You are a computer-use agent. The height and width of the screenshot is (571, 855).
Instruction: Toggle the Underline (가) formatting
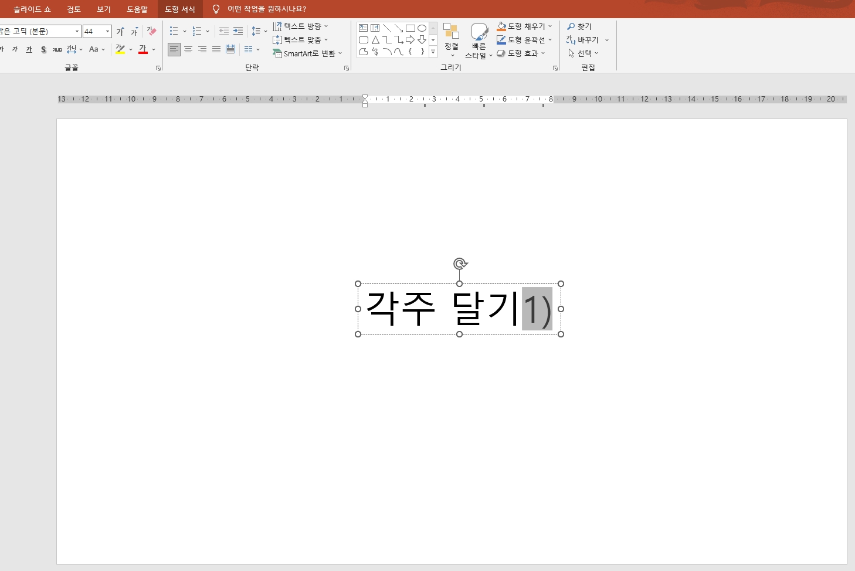28,50
